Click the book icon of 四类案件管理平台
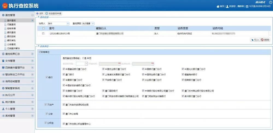273x133 pixels. pos(3,68)
